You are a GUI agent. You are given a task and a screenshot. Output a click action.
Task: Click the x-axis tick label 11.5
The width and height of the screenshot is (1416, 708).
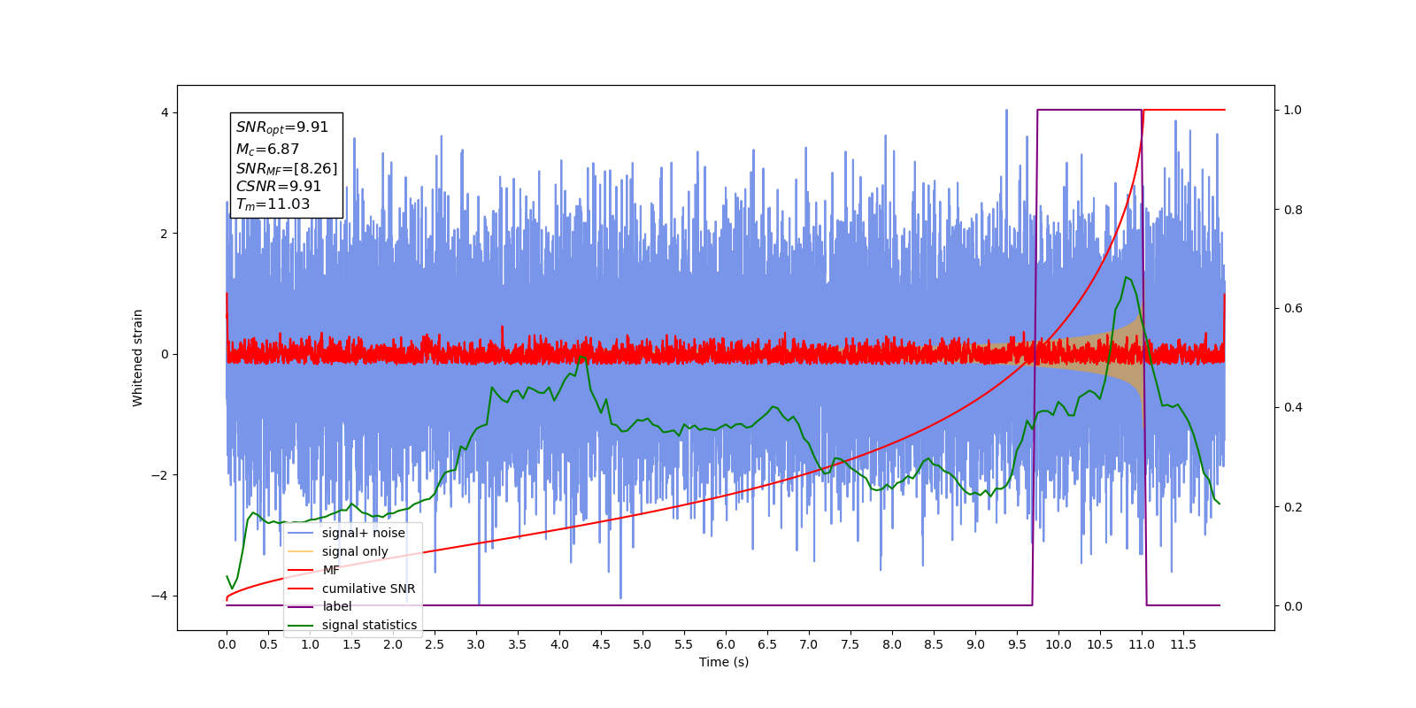click(1183, 644)
